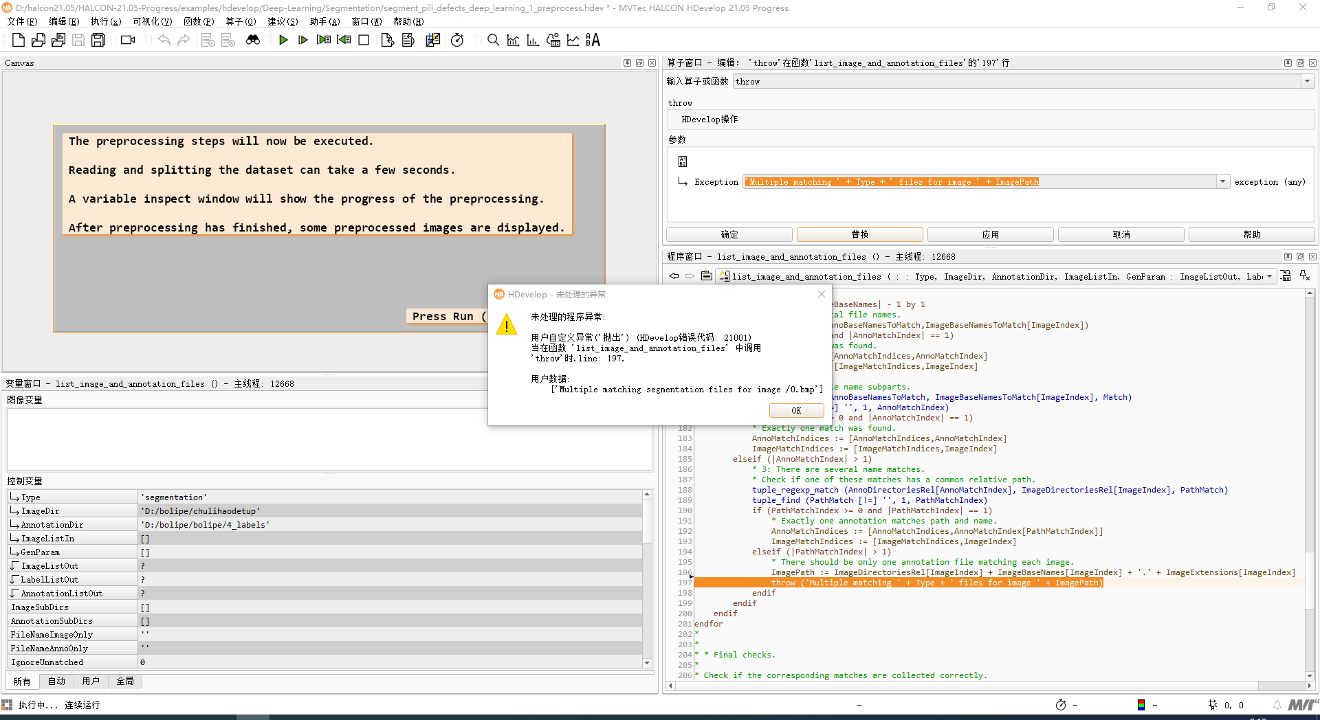Viewport: 1320px width, 720px height.
Task: Close the HDevelop exception dialog
Action: [x=821, y=294]
